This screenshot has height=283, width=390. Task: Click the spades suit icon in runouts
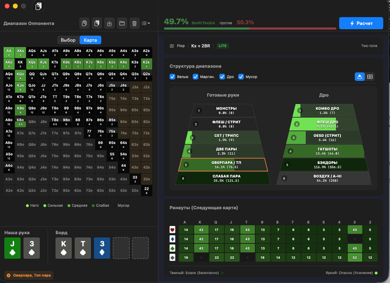click(x=172, y=257)
